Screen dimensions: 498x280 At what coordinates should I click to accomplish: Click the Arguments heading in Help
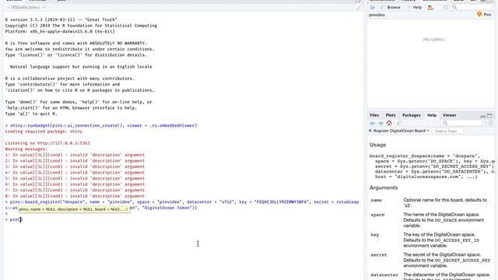tap(384, 187)
